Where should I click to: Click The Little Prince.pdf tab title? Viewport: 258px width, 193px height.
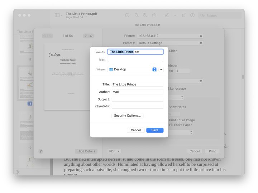click(x=147, y=25)
